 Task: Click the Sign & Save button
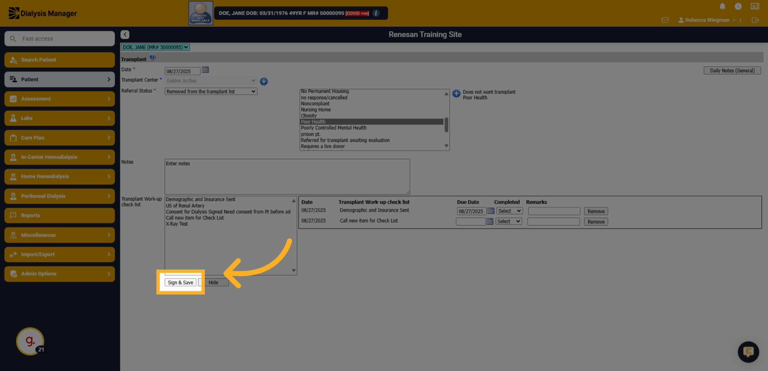(180, 282)
